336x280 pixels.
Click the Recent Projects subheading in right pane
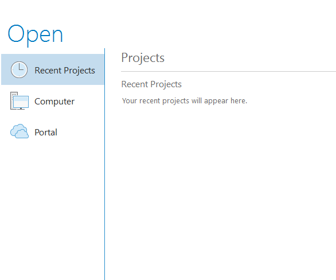point(151,84)
